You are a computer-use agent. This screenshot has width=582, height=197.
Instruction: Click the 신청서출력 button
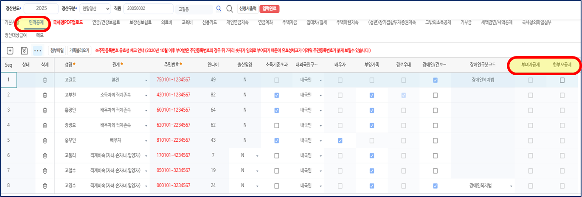coord(247,8)
